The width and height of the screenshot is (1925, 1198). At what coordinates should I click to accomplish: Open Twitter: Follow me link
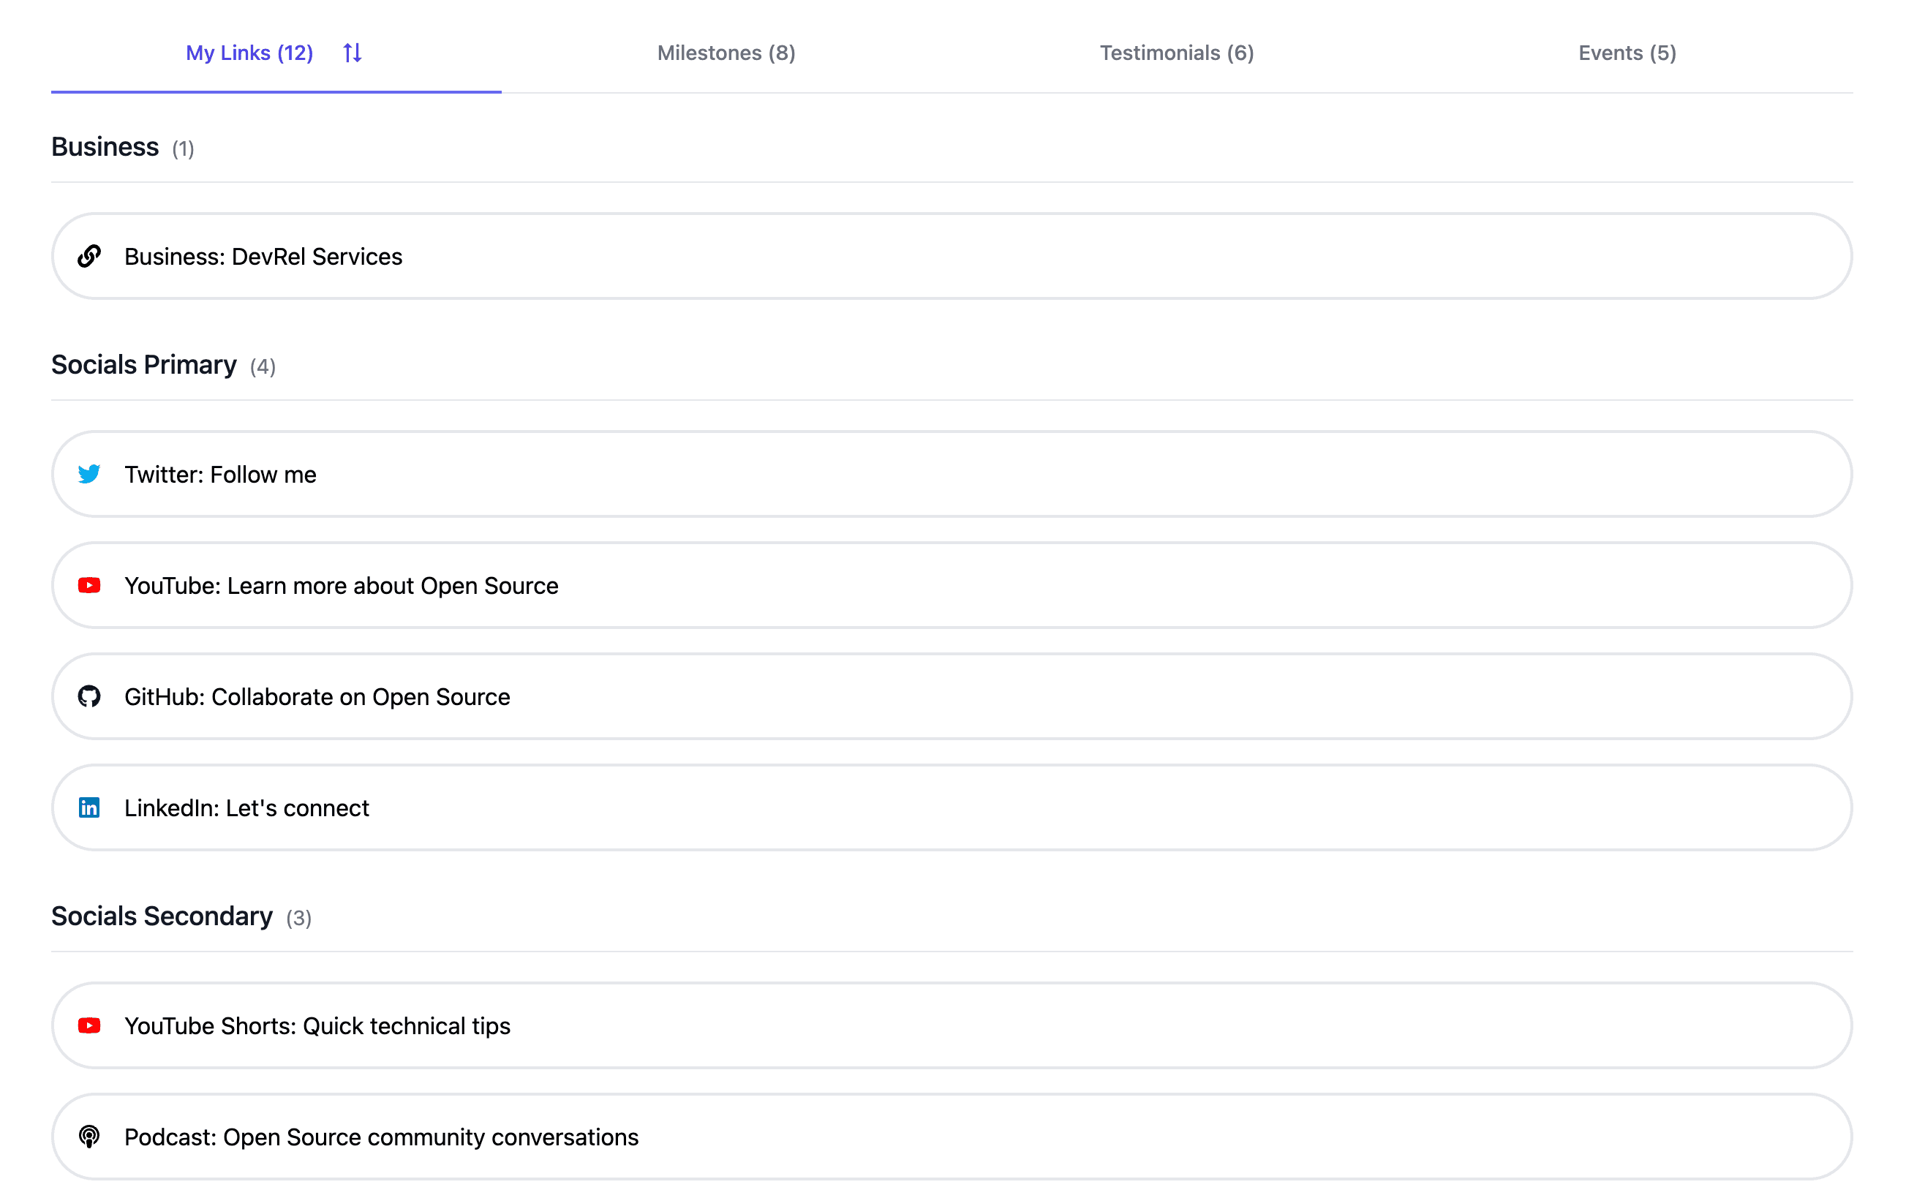[952, 474]
